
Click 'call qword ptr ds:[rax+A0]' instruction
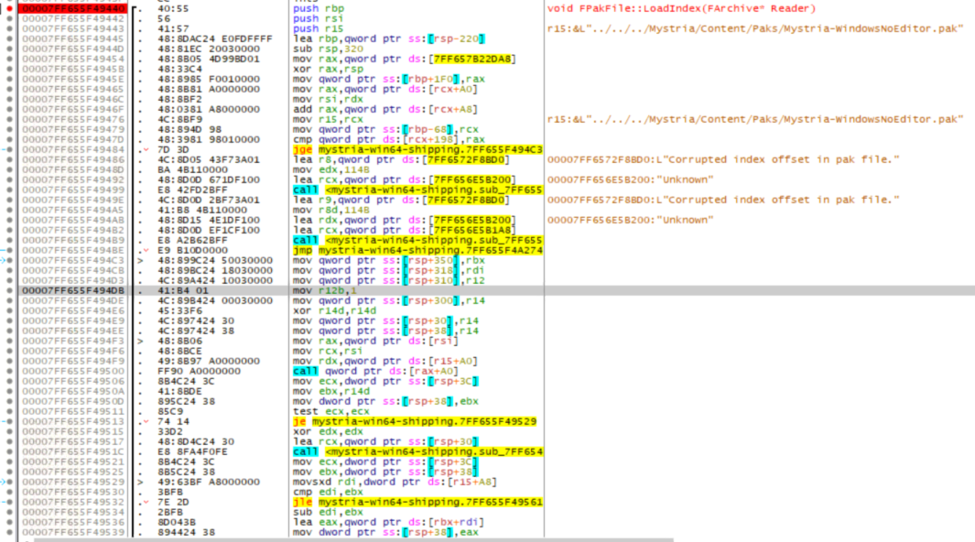(376, 371)
